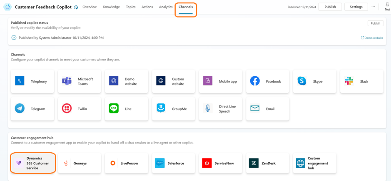
Task: Open the Salesforce engagement hub tile
Action: [x=174, y=163]
